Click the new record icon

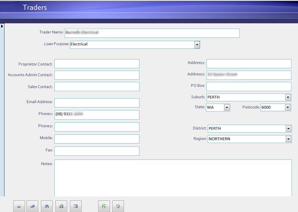(x=19, y=206)
